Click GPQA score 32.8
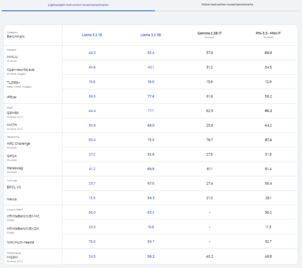The width and height of the screenshot is (302, 268). pos(151,155)
